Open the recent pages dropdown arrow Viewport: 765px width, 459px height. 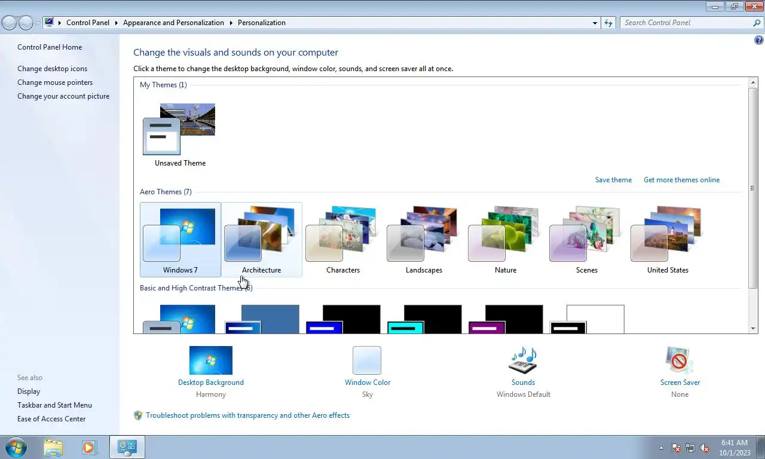tap(38, 23)
